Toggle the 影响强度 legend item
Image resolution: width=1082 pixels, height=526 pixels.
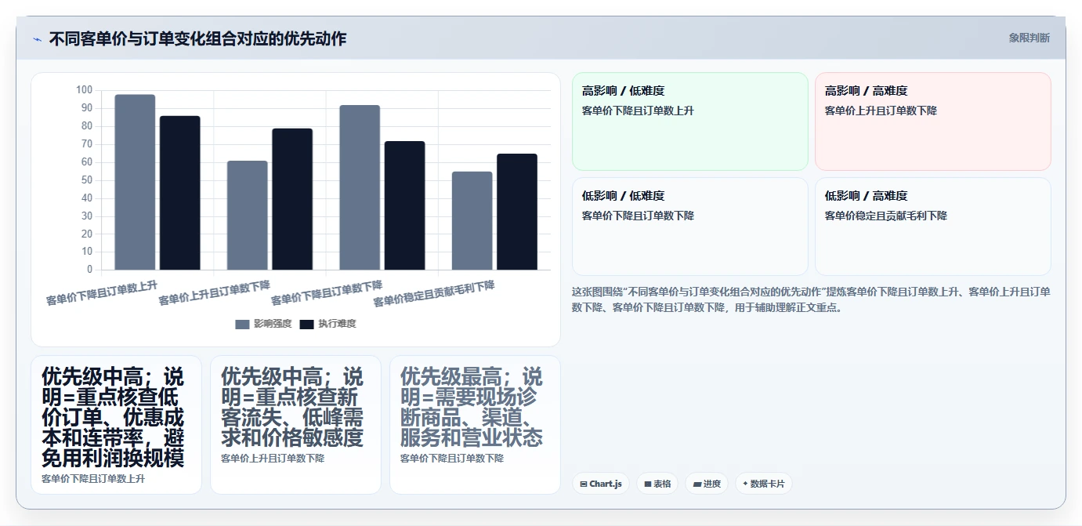pyautogui.click(x=264, y=324)
